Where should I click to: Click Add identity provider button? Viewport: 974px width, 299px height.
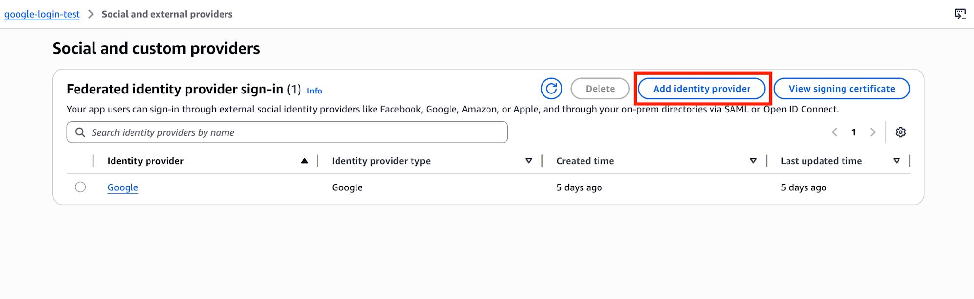tap(701, 89)
